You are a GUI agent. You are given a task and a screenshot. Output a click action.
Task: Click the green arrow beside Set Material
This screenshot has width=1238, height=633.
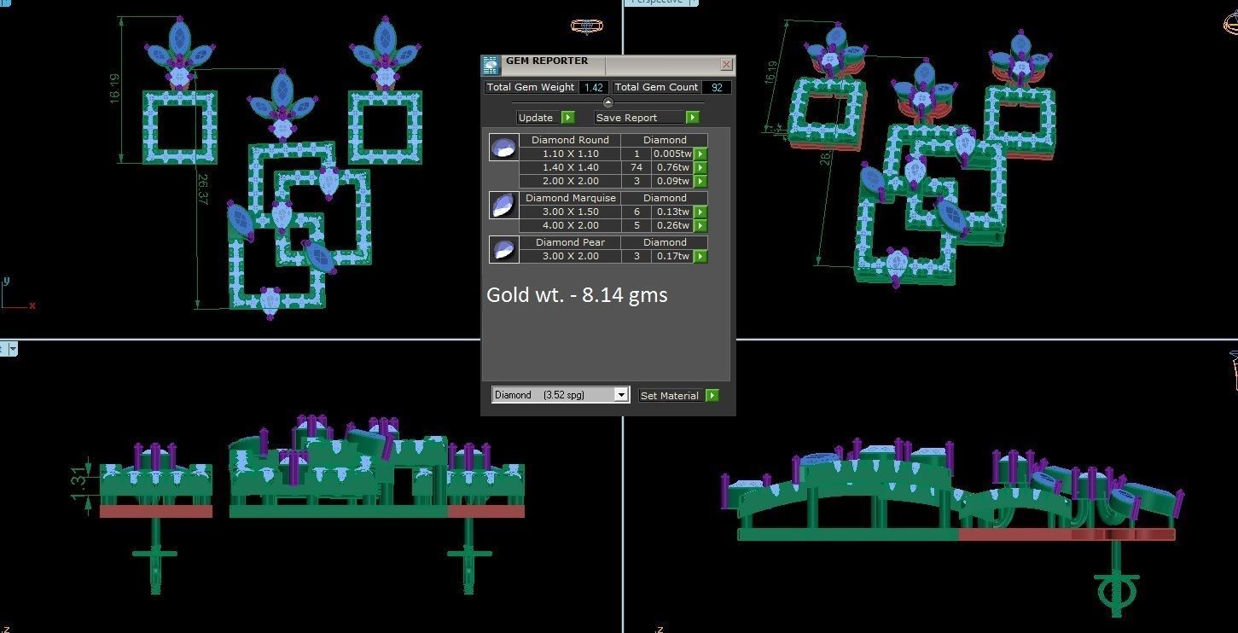point(712,396)
